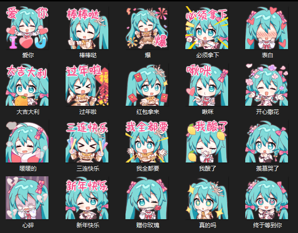This screenshot has width=298, height=233.
Task: Pick the 三连快乐 glow stick sticker
Action: point(87,141)
